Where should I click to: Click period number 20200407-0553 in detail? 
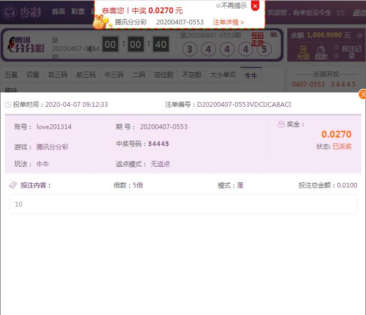pyautogui.click(x=164, y=126)
